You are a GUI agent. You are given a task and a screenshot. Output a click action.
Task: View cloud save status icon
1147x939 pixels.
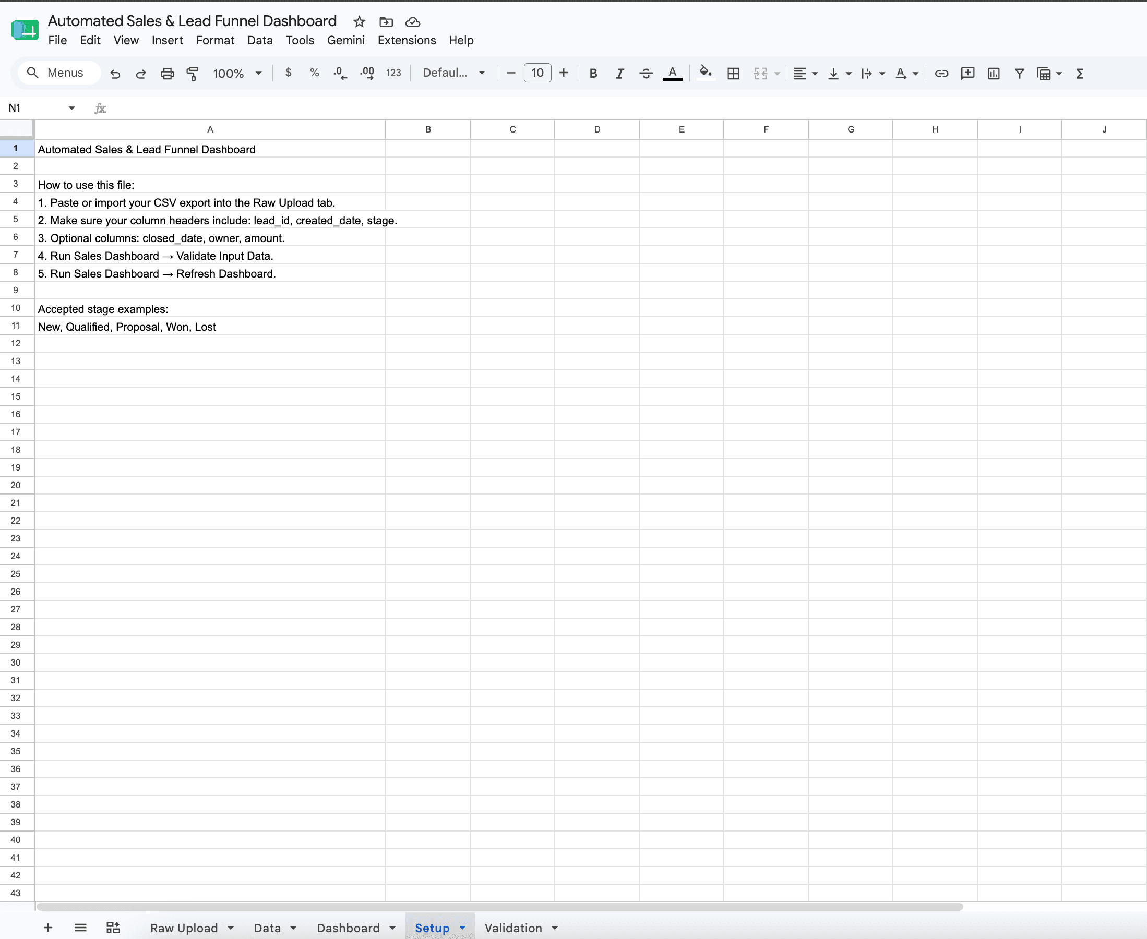click(x=413, y=21)
